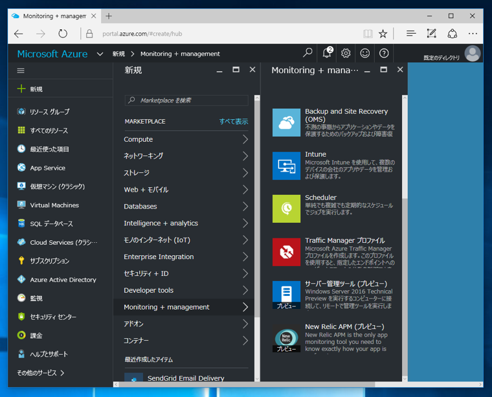Image resolution: width=492 pixels, height=397 pixels.
Task: Open 監視 gauge icon in sidebar
Action: (x=21, y=298)
